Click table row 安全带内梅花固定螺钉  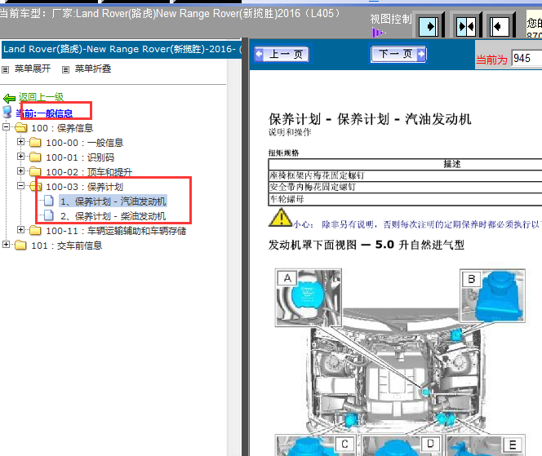[405, 188]
